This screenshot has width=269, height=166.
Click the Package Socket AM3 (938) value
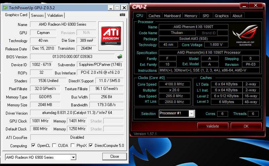click(193, 39)
